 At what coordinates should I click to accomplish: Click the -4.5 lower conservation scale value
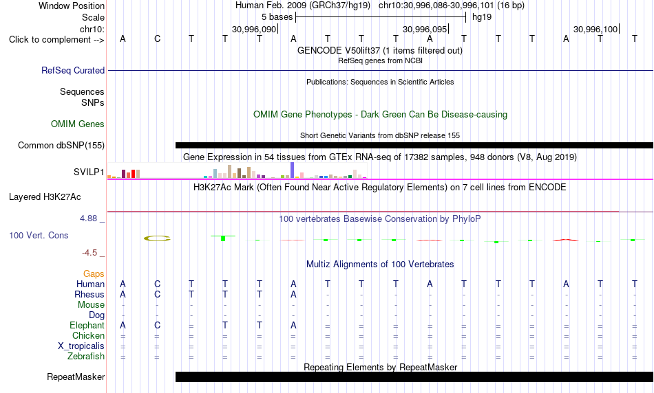[89, 253]
